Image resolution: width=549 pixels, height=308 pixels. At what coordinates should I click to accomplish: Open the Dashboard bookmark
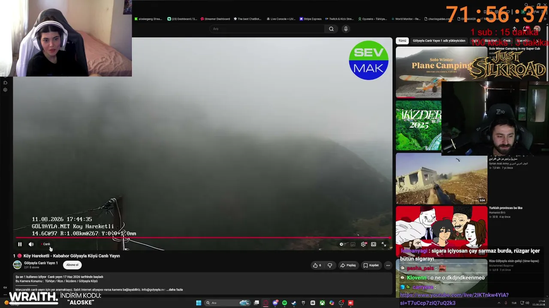[182, 19]
